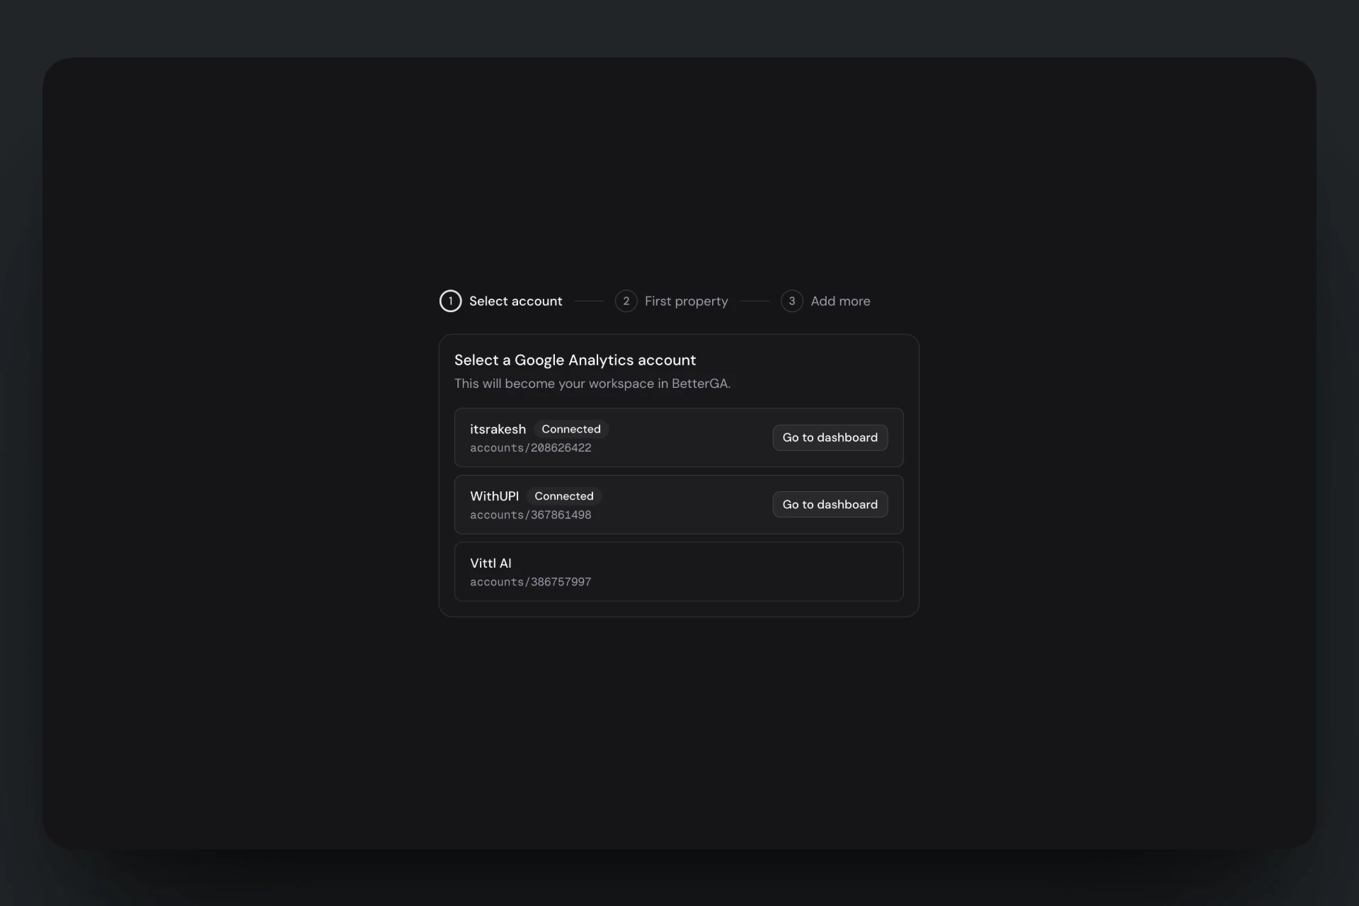Click the 'Select a Google Analytics account' heading
The height and width of the screenshot is (906, 1359).
point(575,360)
